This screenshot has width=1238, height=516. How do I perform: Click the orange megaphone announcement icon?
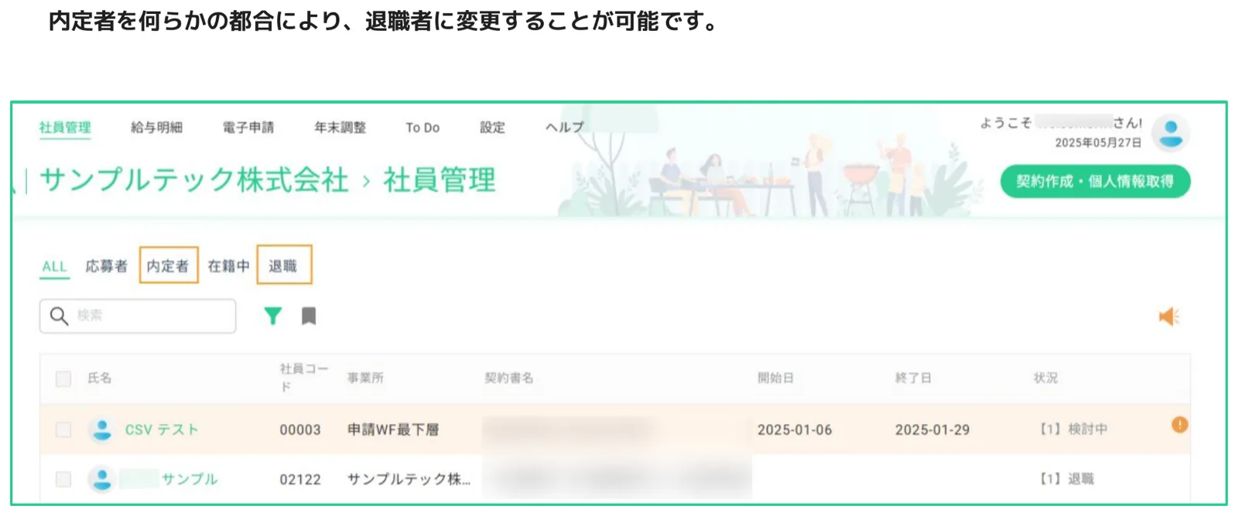1168,316
